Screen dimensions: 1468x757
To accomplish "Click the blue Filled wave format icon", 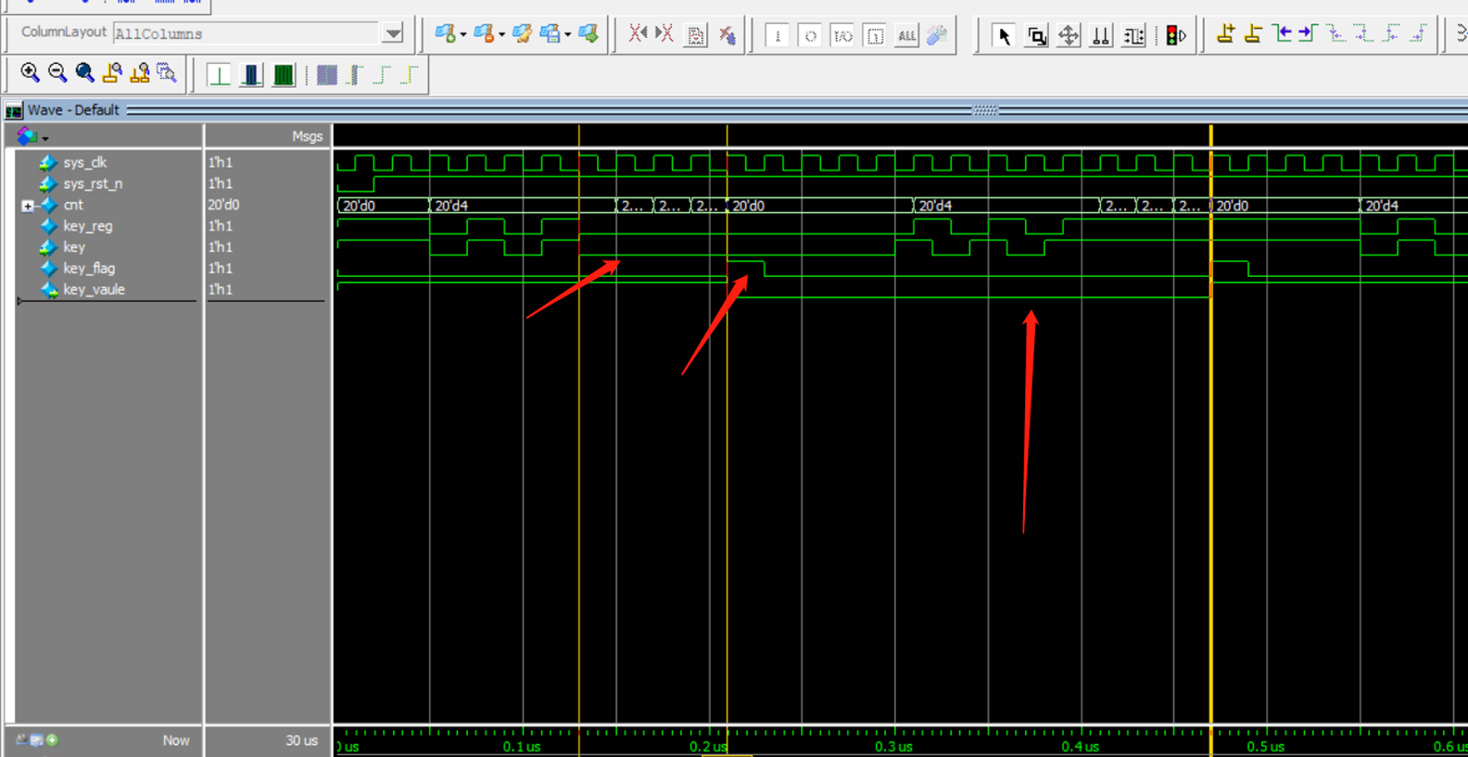I will point(326,74).
